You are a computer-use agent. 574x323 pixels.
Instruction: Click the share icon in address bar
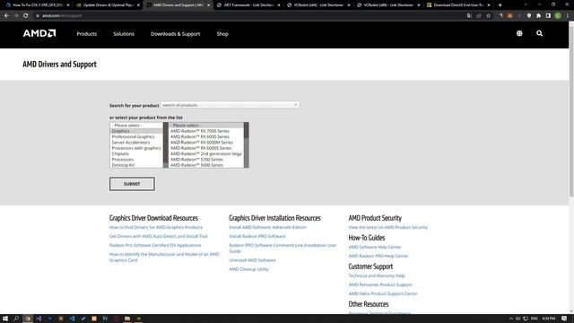tap(479, 16)
